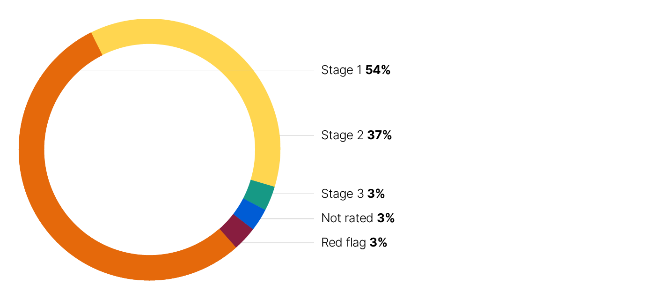
Task: Click the bold 37% value
Action: [x=379, y=135]
